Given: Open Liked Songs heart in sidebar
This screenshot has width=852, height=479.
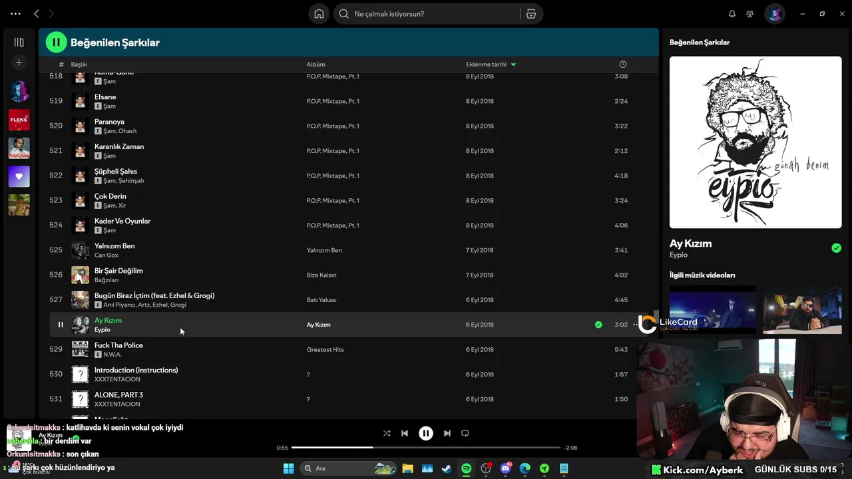Looking at the screenshot, I should [19, 176].
